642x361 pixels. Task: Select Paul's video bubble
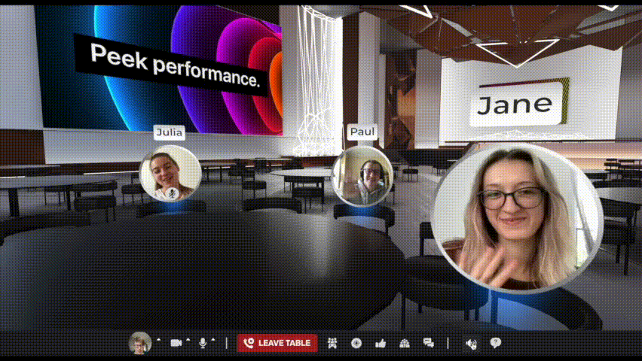click(x=362, y=176)
